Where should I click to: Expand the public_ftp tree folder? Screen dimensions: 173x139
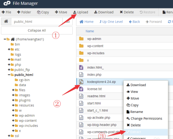point(9,70)
